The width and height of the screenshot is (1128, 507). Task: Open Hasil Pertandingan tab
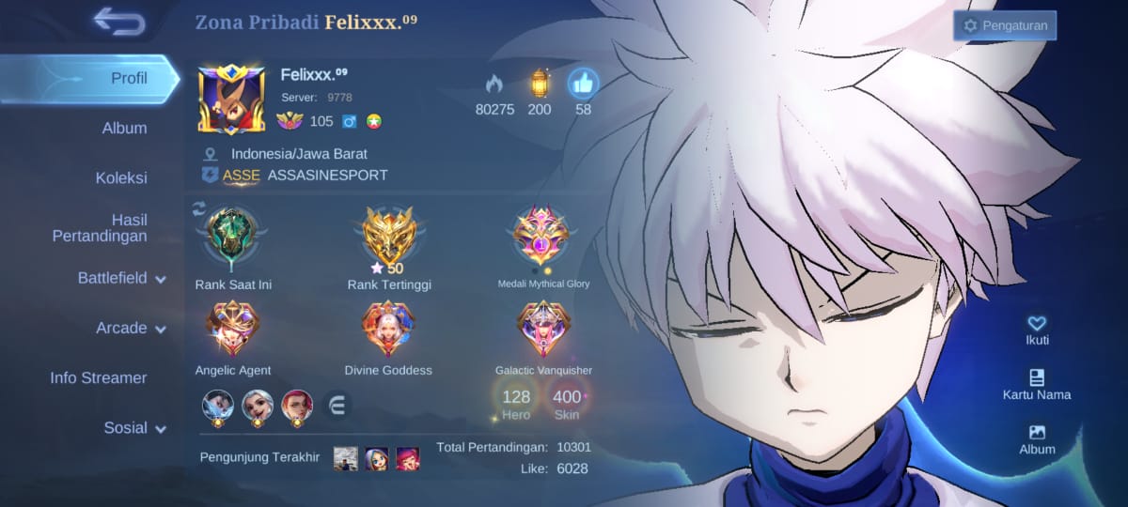pos(100,228)
